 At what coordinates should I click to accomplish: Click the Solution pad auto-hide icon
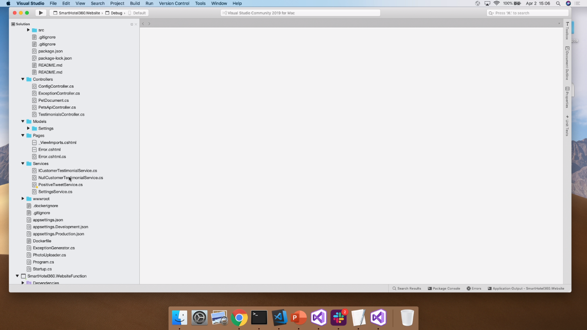coord(132,24)
